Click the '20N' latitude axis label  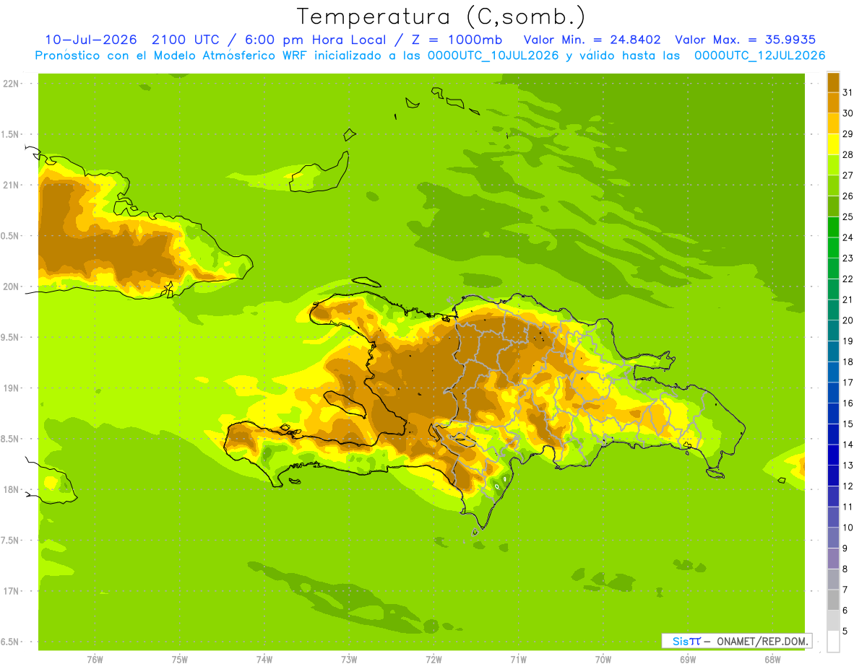[10, 287]
